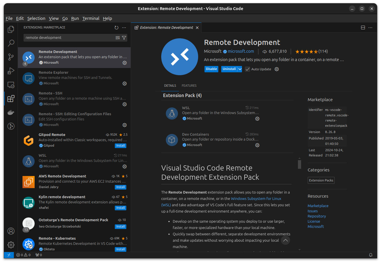Uninstall the Remote Development extension
This screenshot has width=381, height=263.
tap(229, 69)
